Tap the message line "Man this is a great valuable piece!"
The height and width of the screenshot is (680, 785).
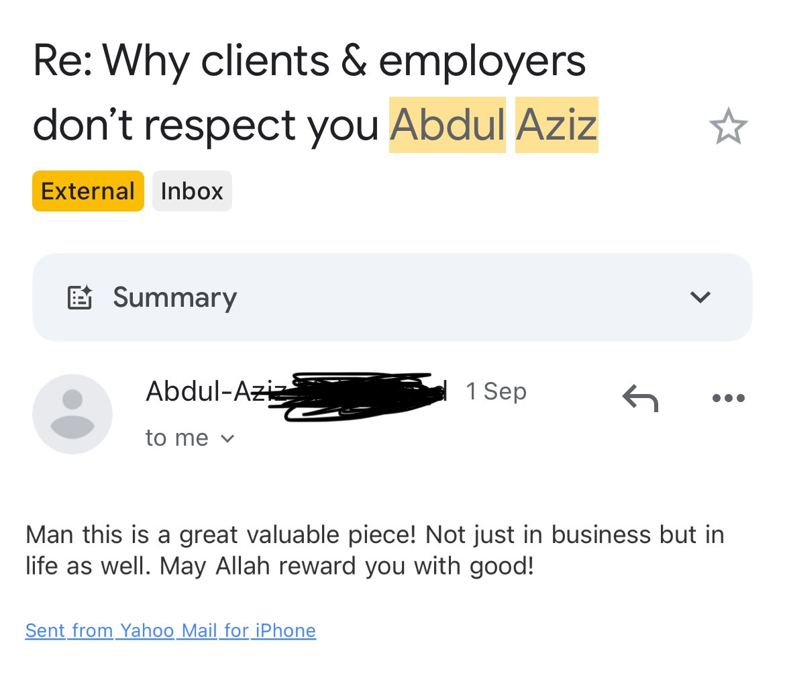click(221, 535)
